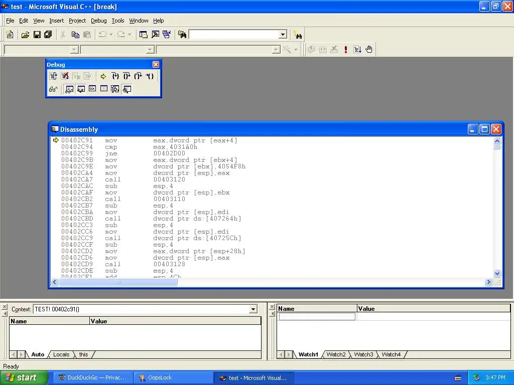
Task: Show the Workspace window via toolbar icon
Action: point(143,35)
